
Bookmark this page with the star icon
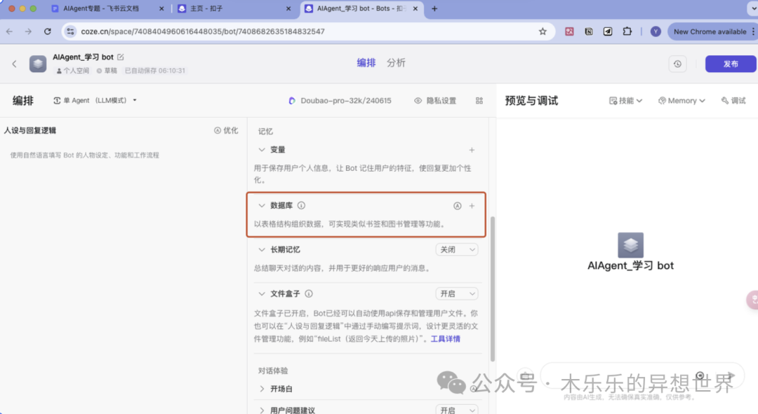tap(543, 32)
